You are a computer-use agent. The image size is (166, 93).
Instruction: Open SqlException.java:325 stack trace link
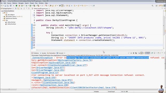tap(62, 63)
